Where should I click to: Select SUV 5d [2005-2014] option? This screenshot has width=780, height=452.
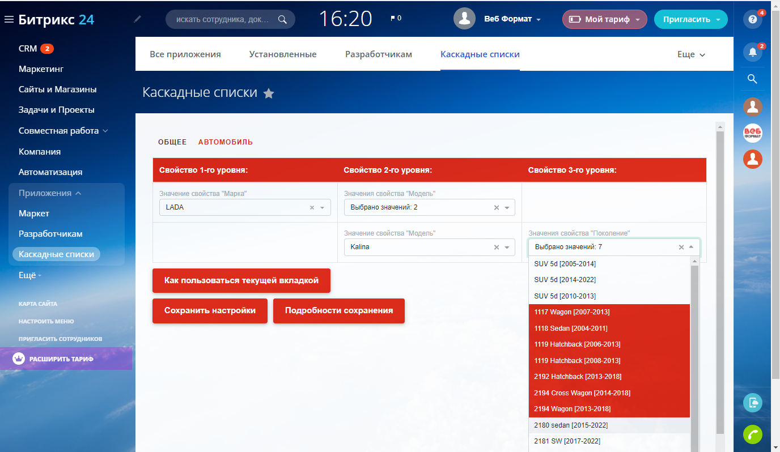(x=565, y=264)
